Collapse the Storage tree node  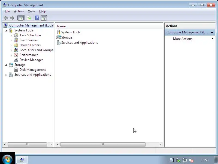tap(6, 65)
